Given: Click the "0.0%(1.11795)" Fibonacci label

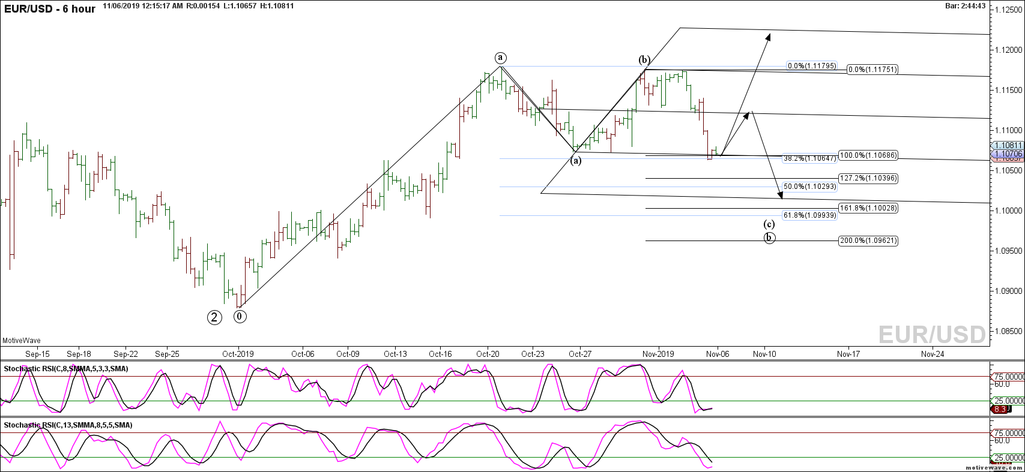Looking at the screenshot, I should pos(812,66).
